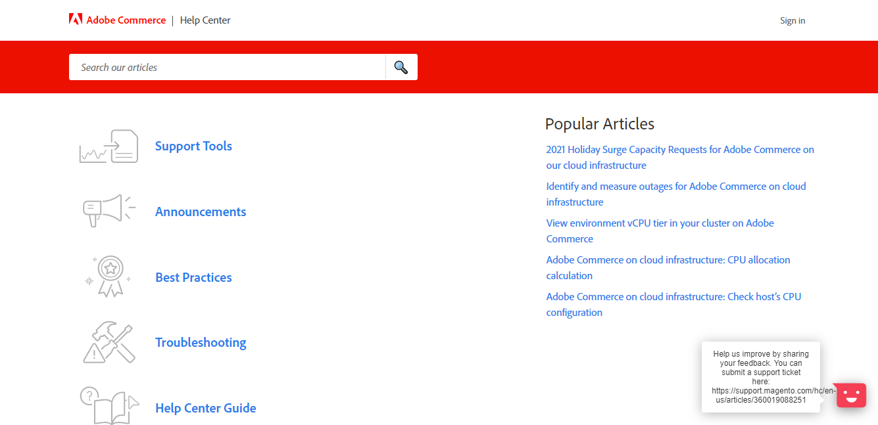Image resolution: width=878 pixels, height=425 pixels.
Task: Open the Identify and measure outages article
Action: pyautogui.click(x=675, y=187)
